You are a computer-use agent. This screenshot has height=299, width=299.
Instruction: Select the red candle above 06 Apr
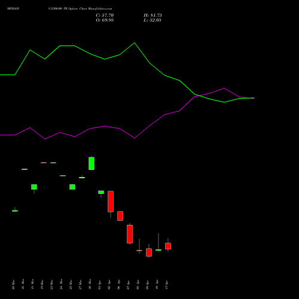pos(120,216)
